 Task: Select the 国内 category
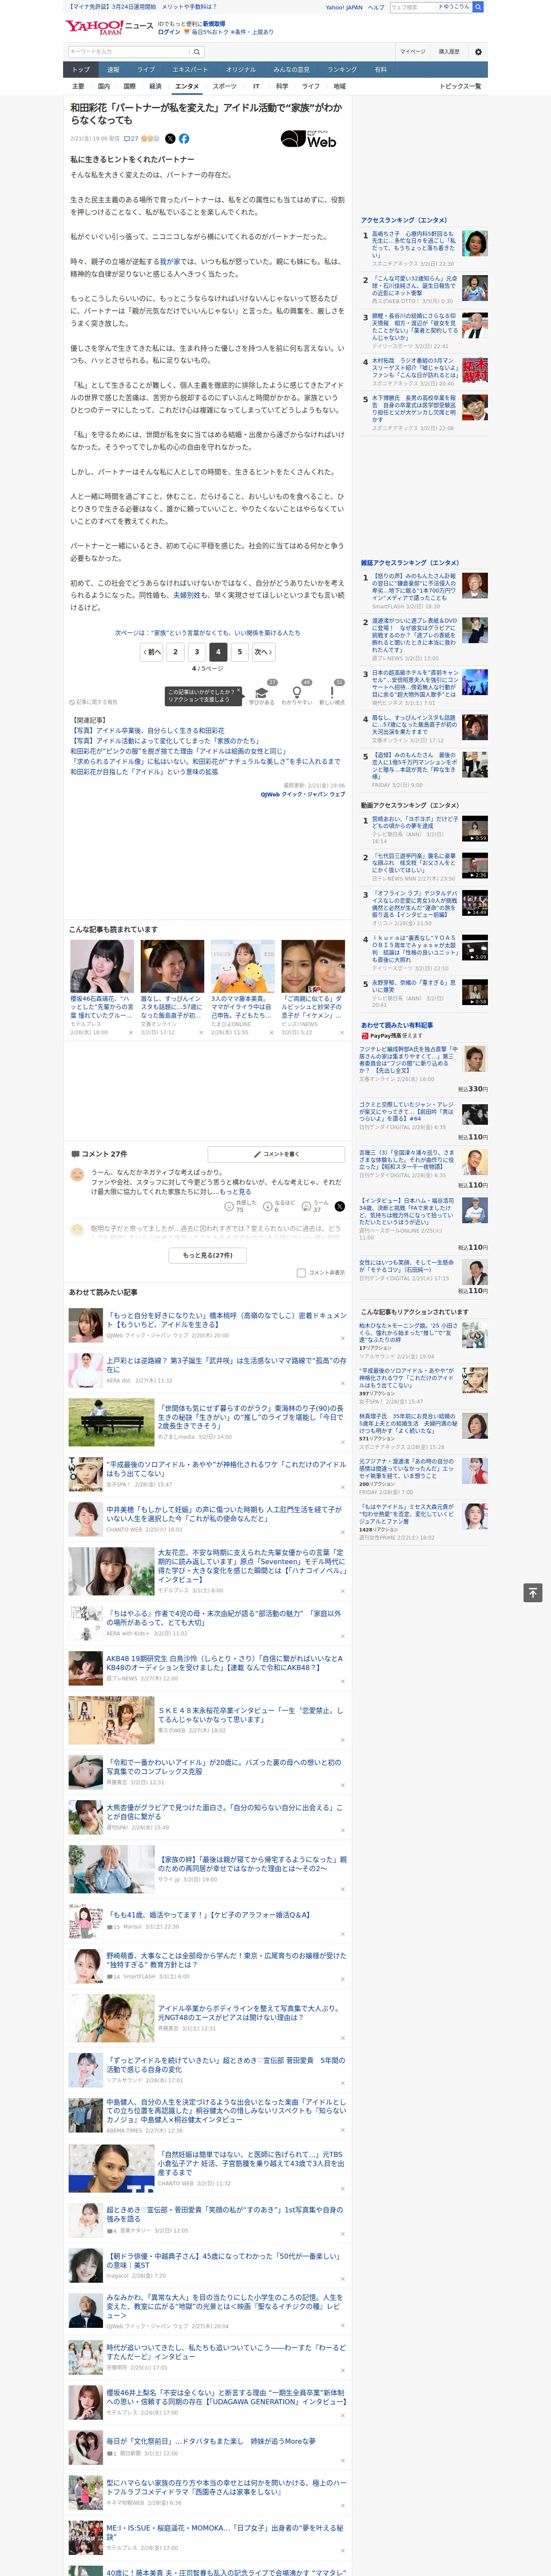(104, 86)
